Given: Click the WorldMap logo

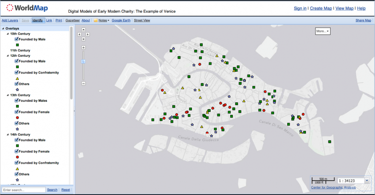Looking at the screenshot, I should pyautogui.click(x=27, y=8).
